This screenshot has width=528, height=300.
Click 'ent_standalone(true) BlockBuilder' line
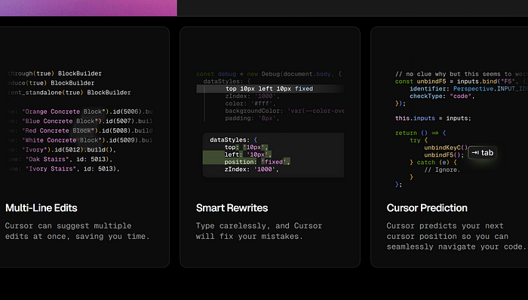(69, 92)
